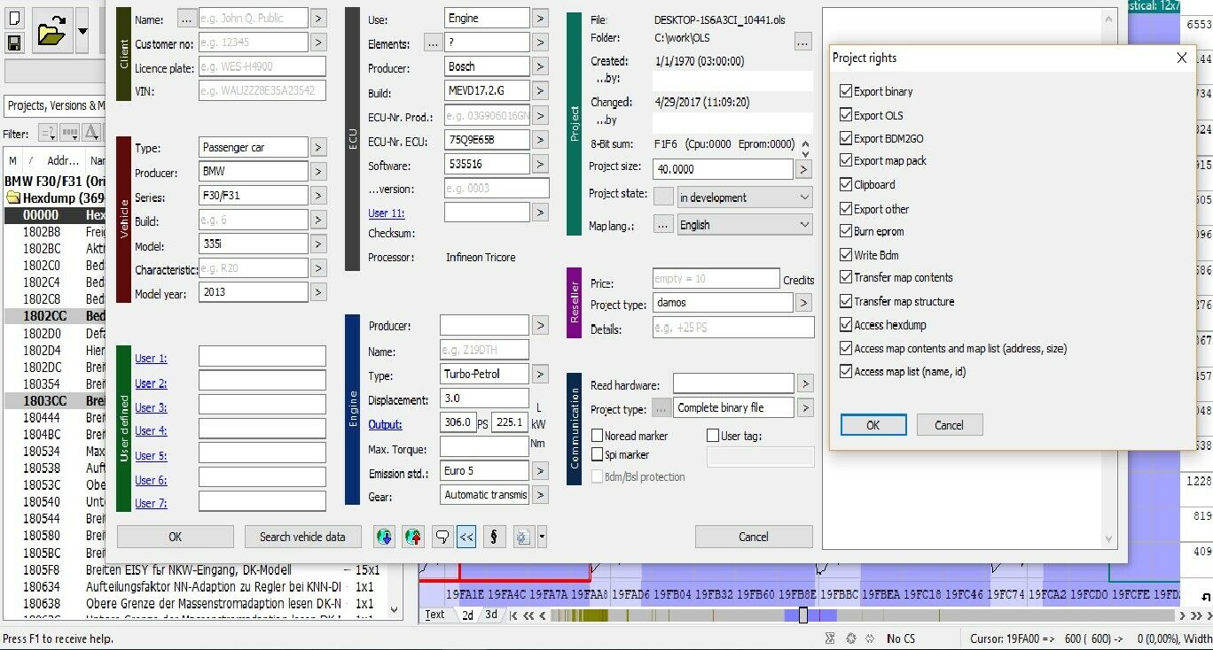Click the ellipsis button beside client Name
The height and width of the screenshot is (650, 1213).
tap(186, 18)
